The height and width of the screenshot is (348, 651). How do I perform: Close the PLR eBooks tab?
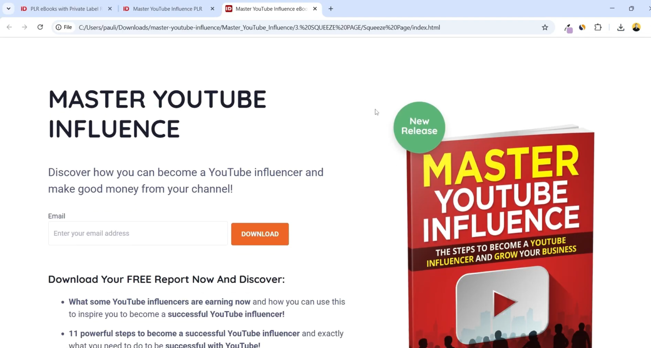[110, 9]
